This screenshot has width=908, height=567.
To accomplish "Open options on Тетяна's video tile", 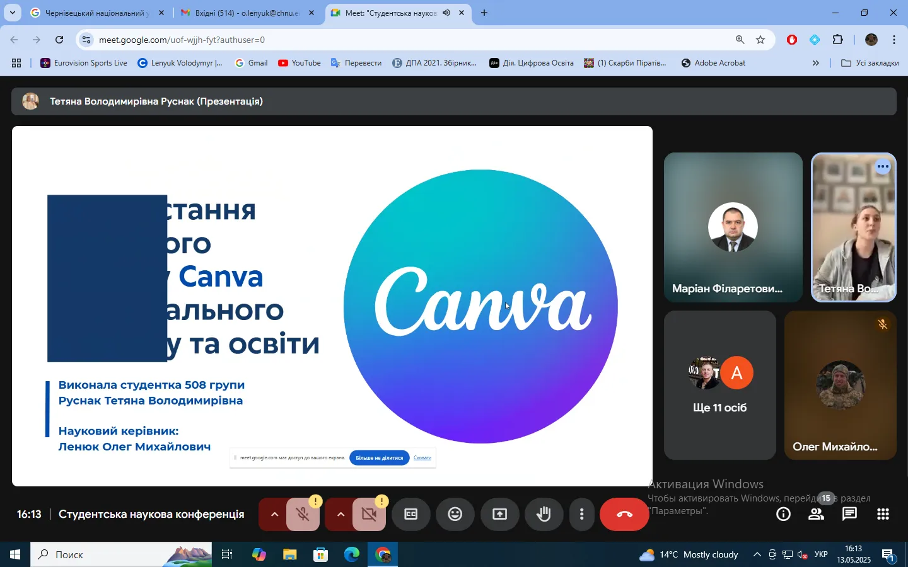I will click(x=883, y=167).
